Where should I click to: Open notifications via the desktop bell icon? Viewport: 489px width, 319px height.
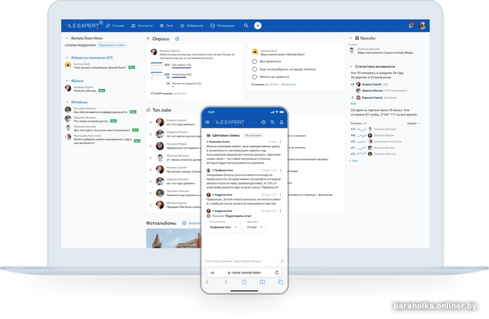click(411, 26)
